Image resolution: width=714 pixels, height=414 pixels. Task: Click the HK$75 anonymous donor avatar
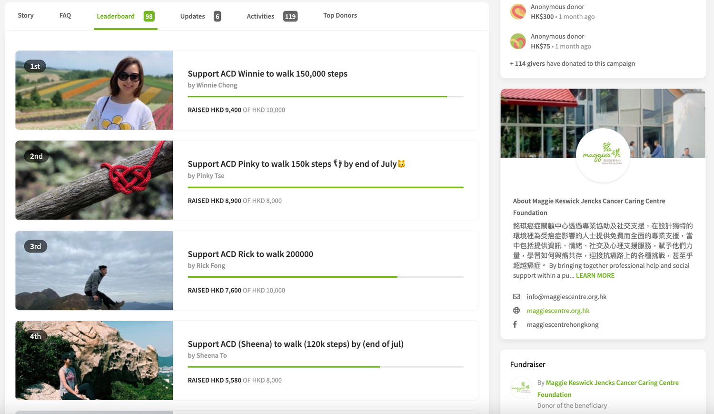click(x=518, y=41)
